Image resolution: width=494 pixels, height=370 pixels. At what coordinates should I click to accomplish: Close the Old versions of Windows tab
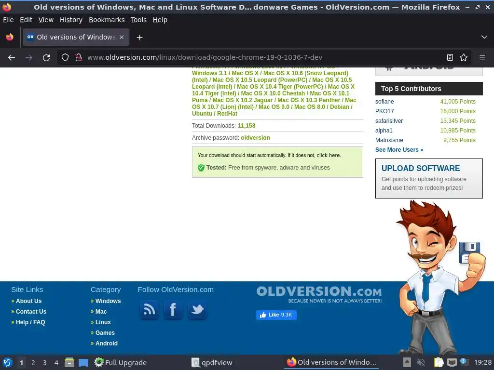point(122,37)
